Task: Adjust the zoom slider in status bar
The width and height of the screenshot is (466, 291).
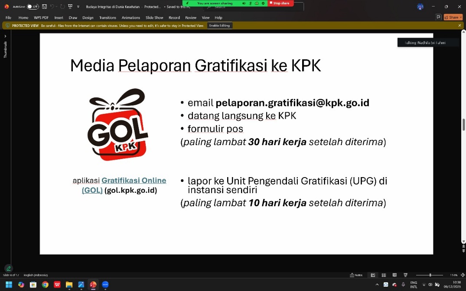Action: tap(430, 275)
